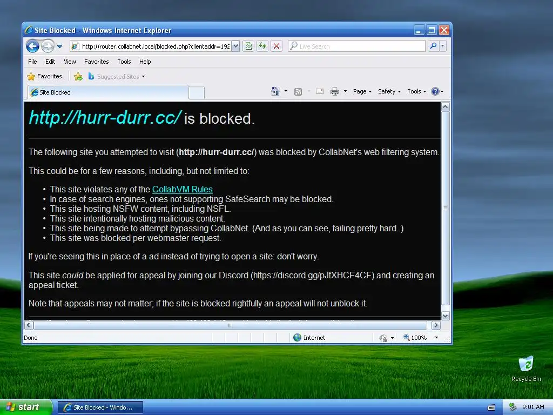553x415 pixels.
Task: Click the horizontal scrollbar left arrow
Action: [x=29, y=325]
